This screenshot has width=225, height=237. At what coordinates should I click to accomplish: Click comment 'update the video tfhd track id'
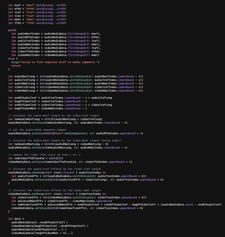pos(44,155)
